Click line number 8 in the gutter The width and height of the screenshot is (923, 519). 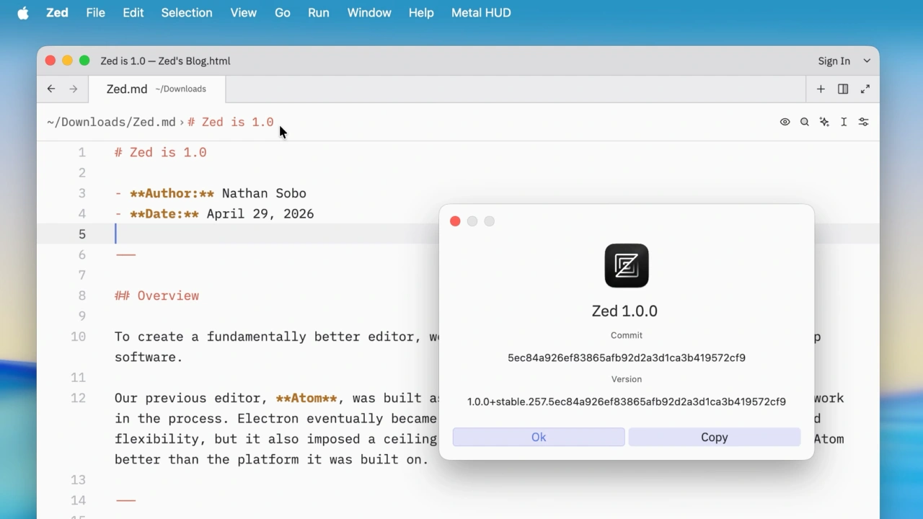coord(81,296)
